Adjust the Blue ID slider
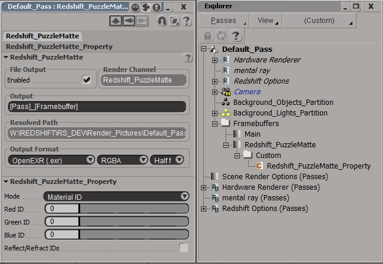The image size is (383, 264). click(x=117, y=235)
